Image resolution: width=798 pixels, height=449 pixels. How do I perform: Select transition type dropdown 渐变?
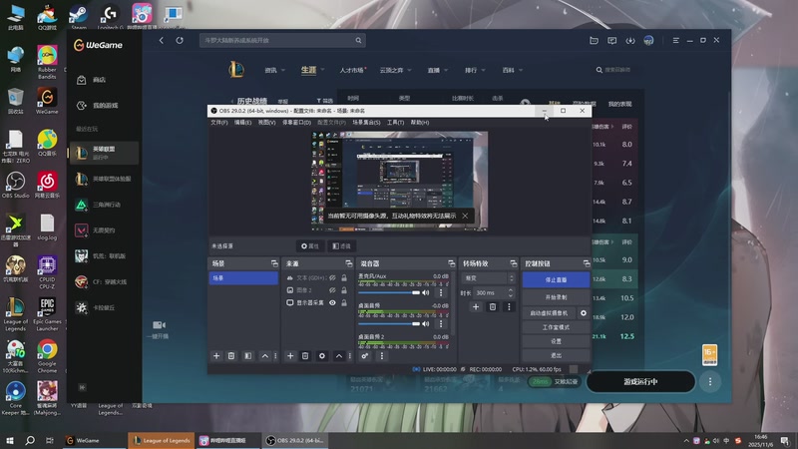pos(489,278)
